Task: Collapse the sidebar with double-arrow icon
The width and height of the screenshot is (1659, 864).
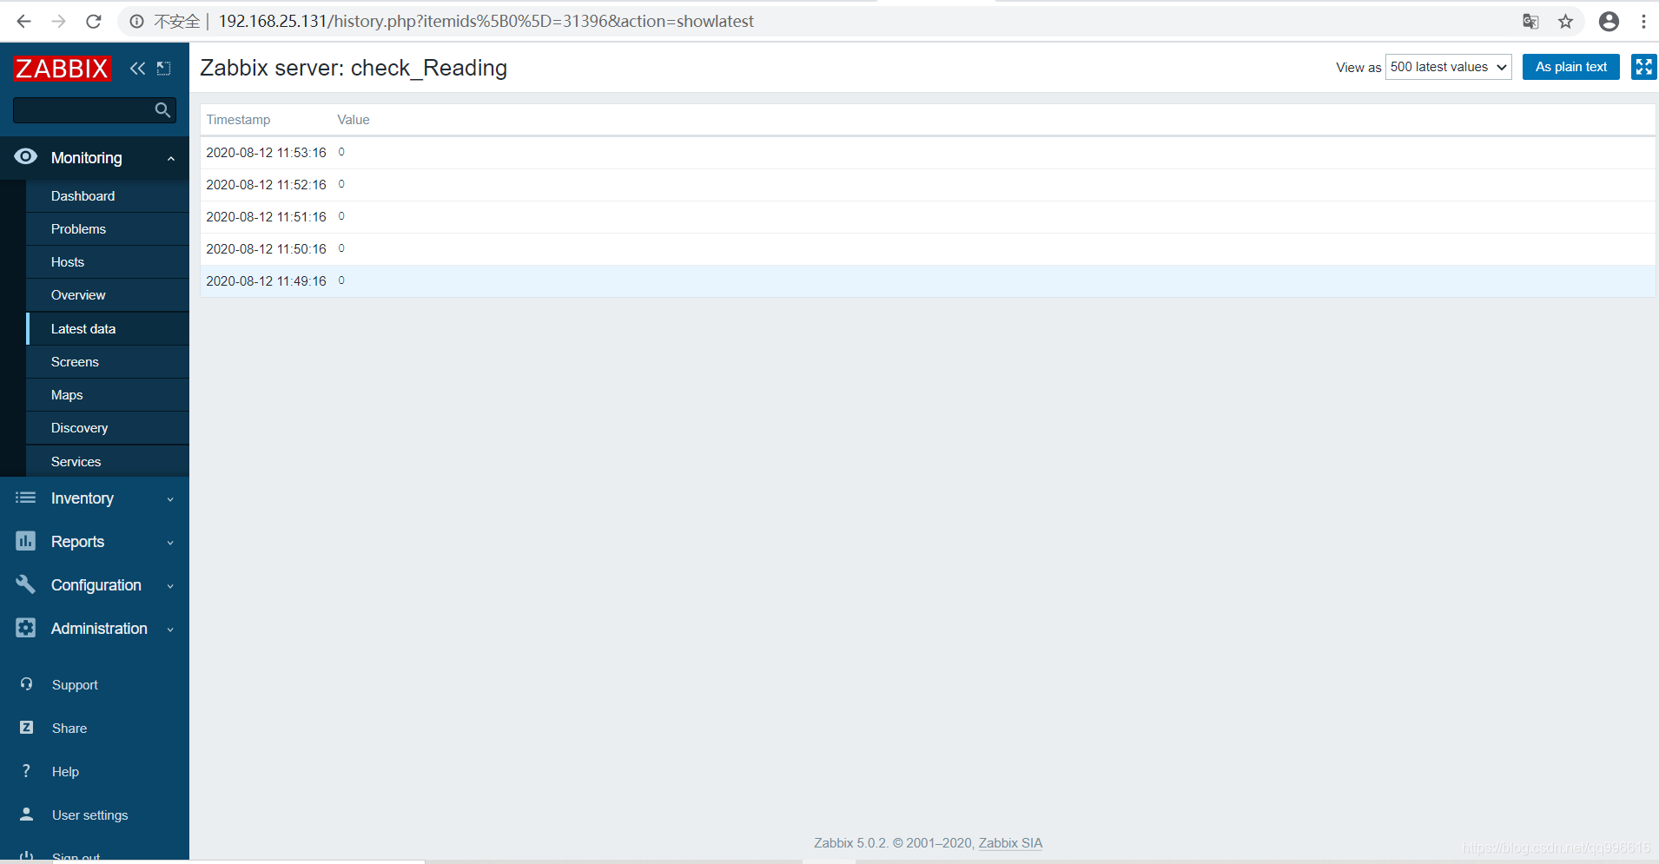Action: tap(137, 68)
